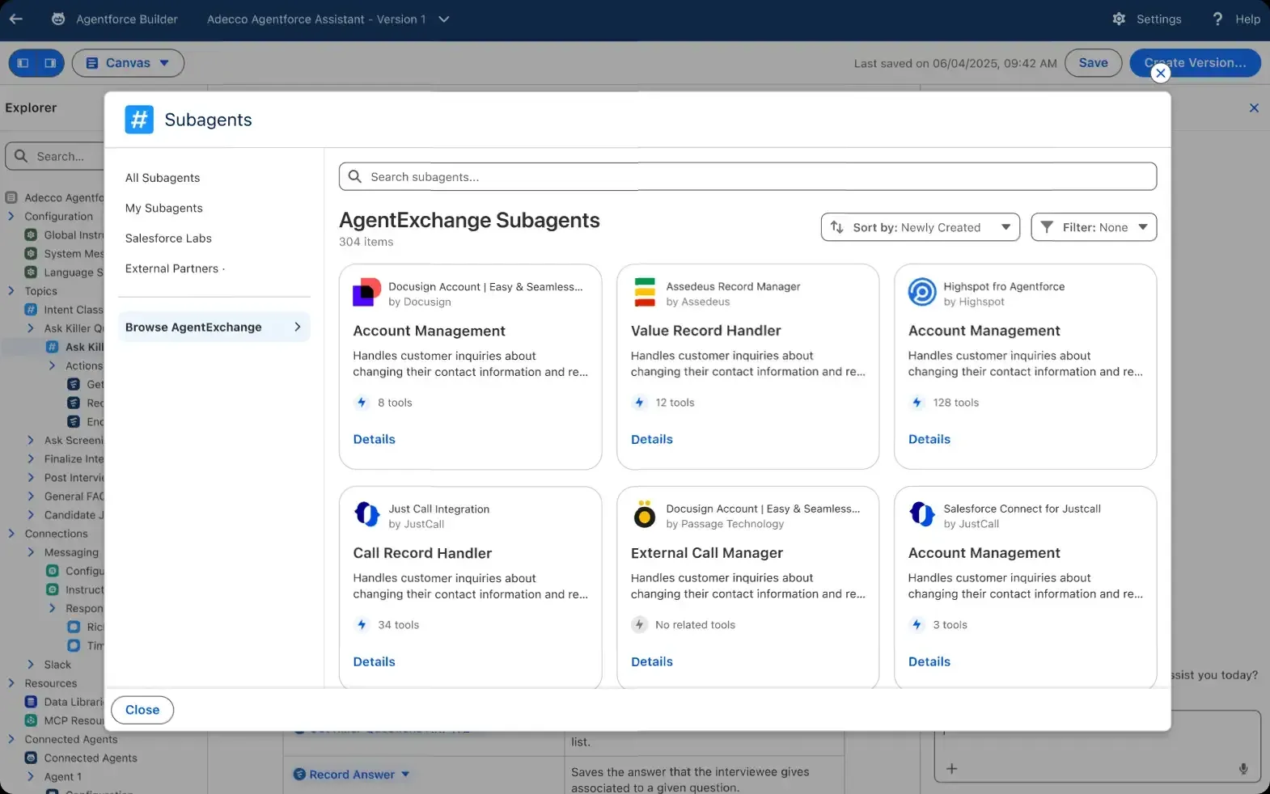
Task: Select the Data Libraries icon in Explorer
Action: 31,702
